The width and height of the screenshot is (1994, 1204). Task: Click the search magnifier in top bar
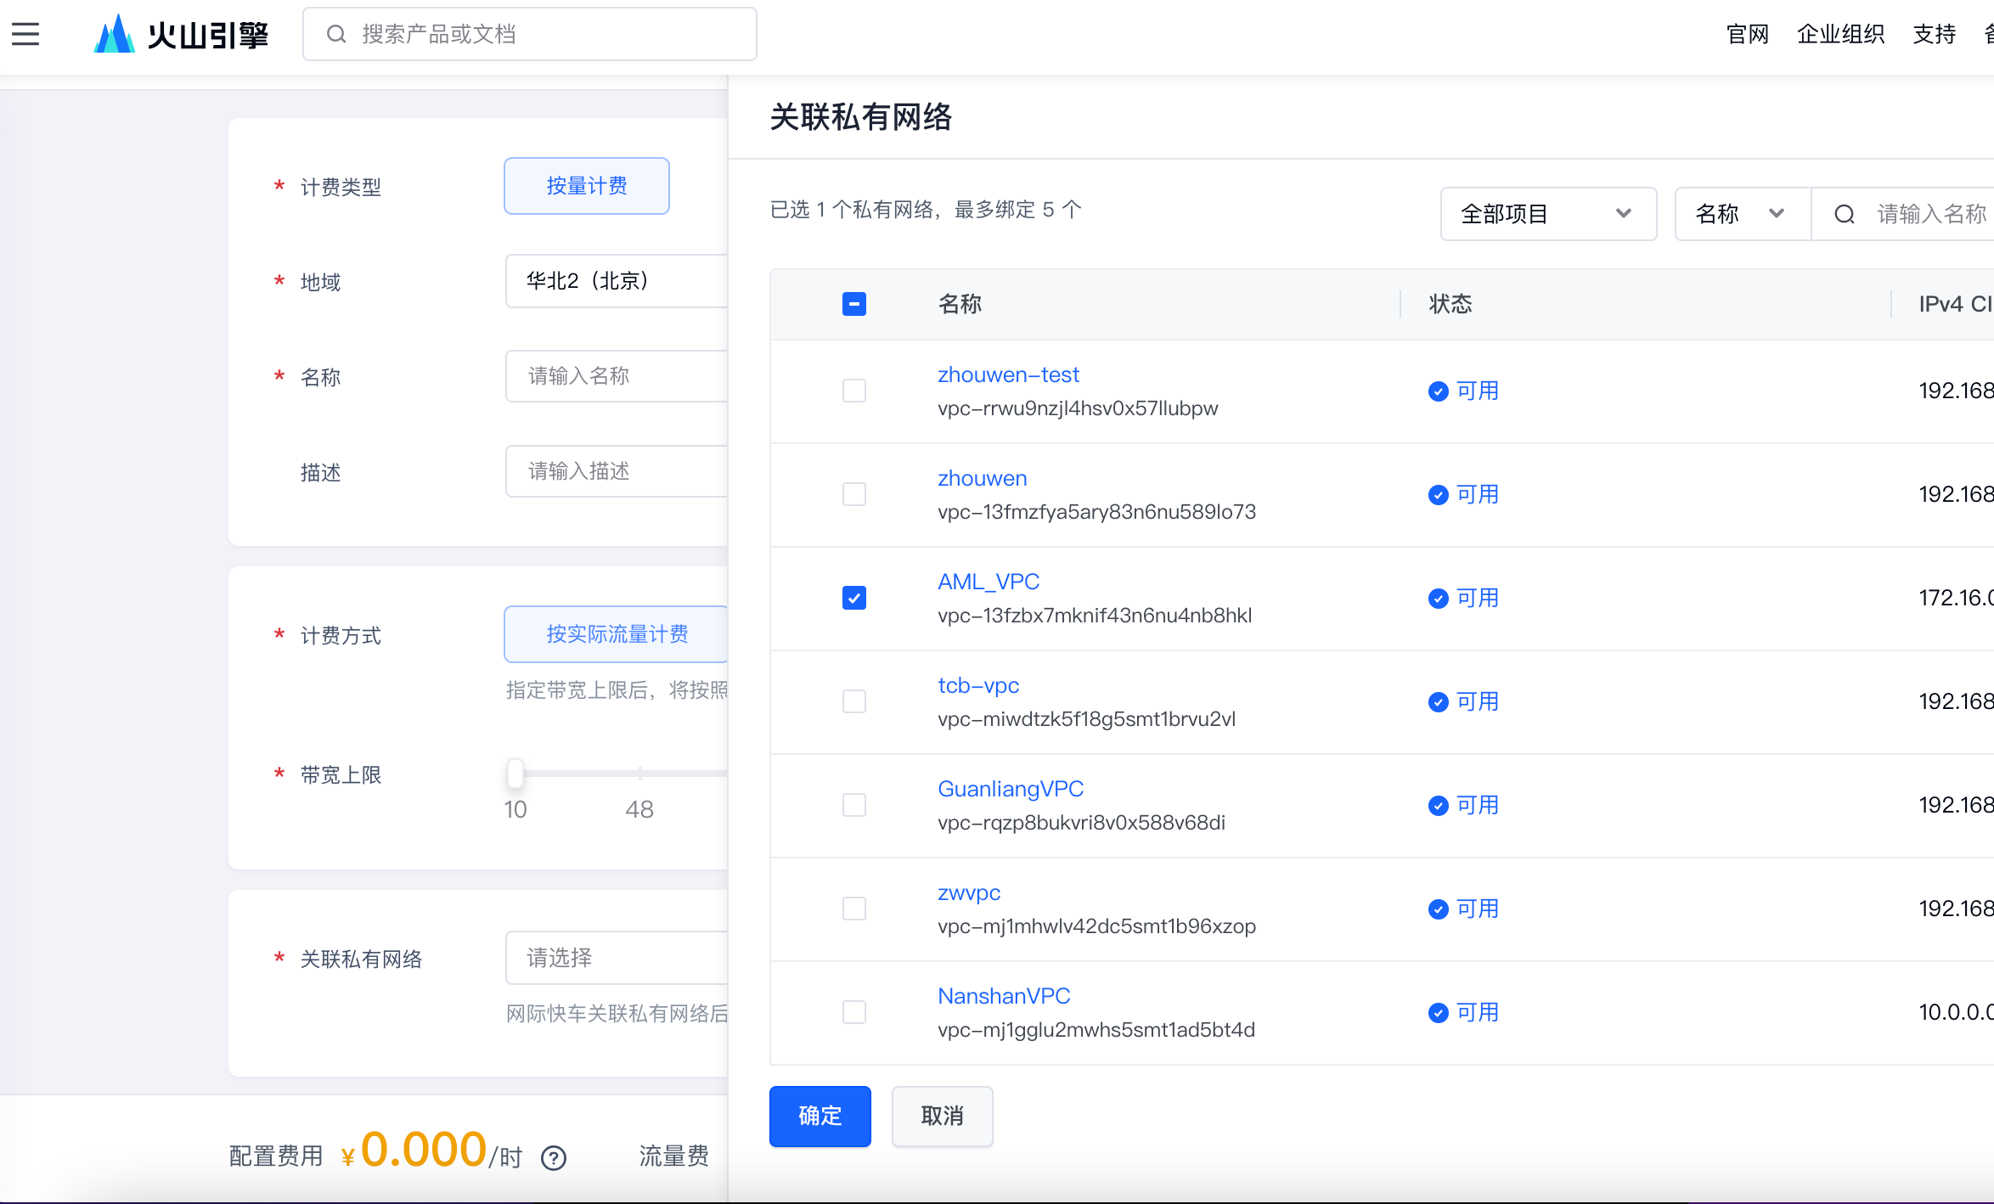point(336,34)
